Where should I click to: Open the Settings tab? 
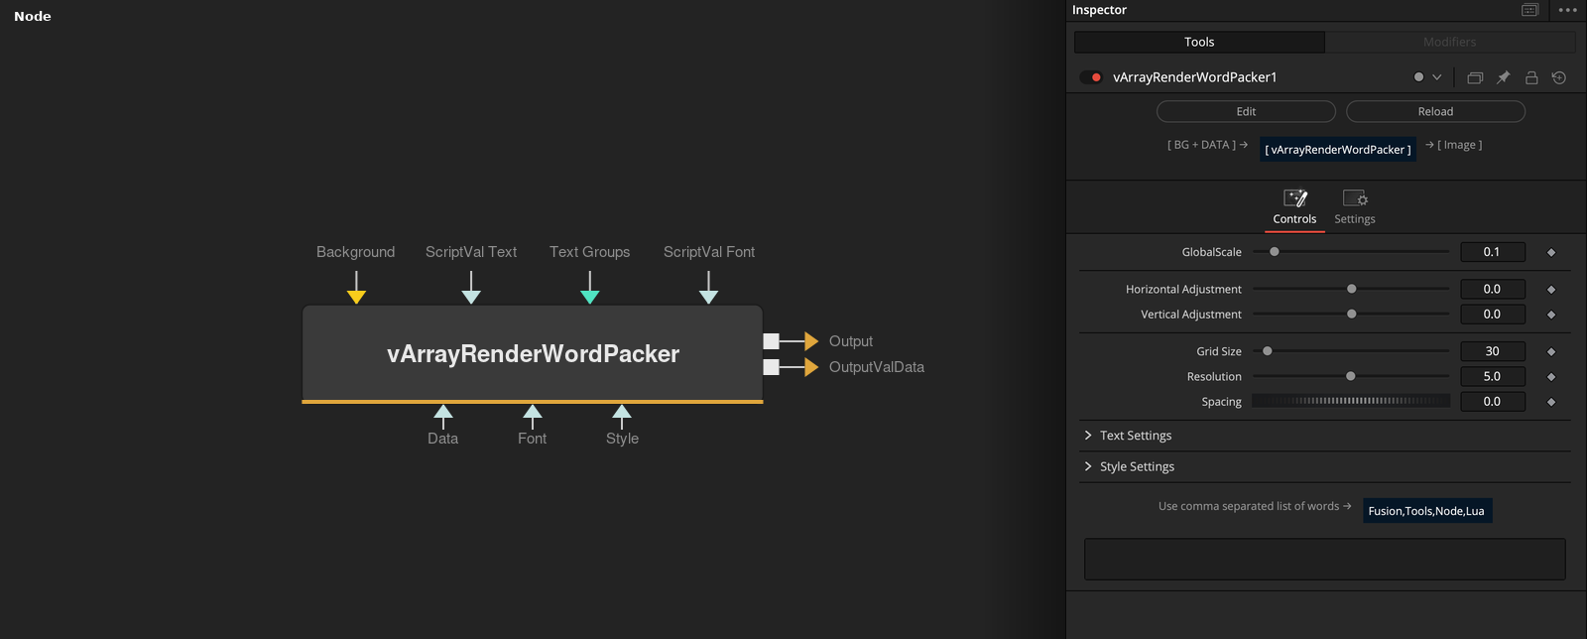(x=1355, y=208)
